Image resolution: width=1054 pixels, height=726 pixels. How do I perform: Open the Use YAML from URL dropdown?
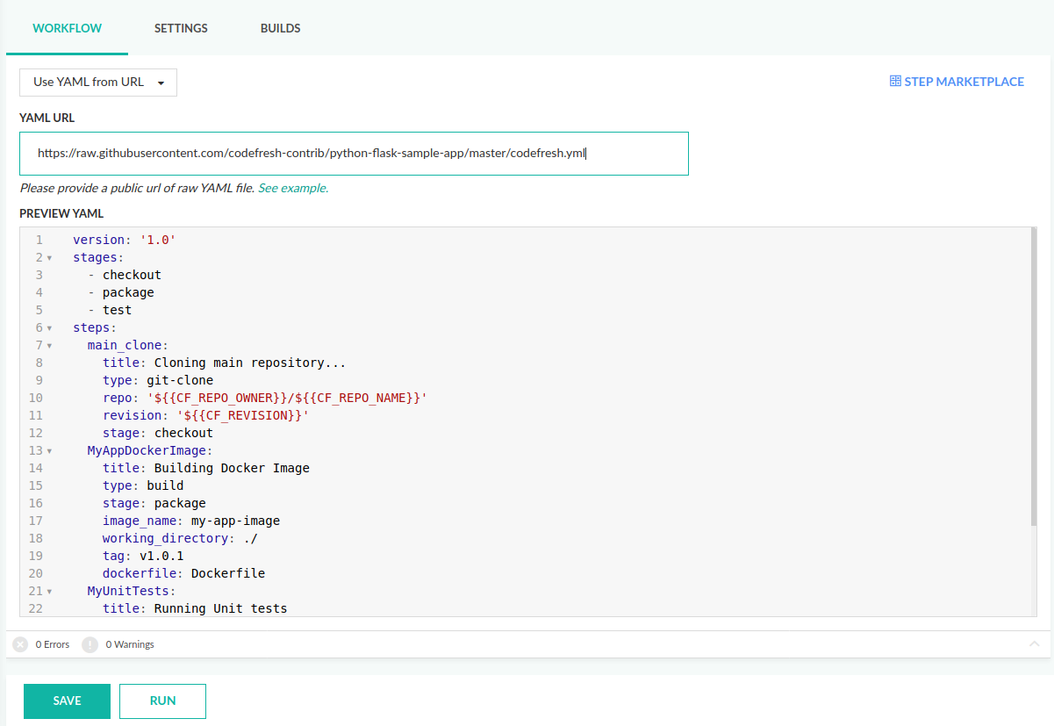[98, 83]
